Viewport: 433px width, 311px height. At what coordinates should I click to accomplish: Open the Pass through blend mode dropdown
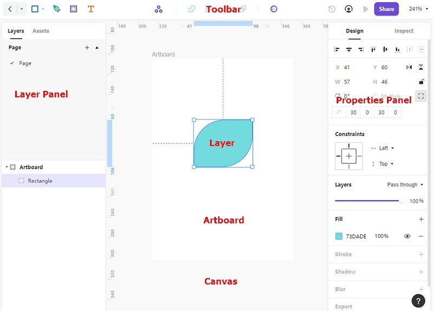(x=405, y=184)
